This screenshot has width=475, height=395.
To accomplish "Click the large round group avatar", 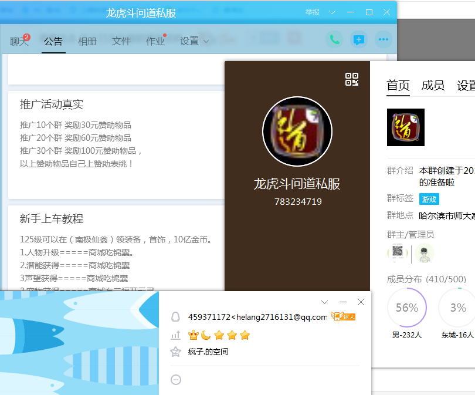I will tap(297, 131).
